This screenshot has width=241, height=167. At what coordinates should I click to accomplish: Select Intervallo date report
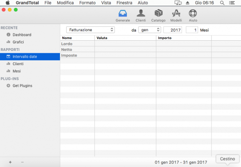pos(30,56)
